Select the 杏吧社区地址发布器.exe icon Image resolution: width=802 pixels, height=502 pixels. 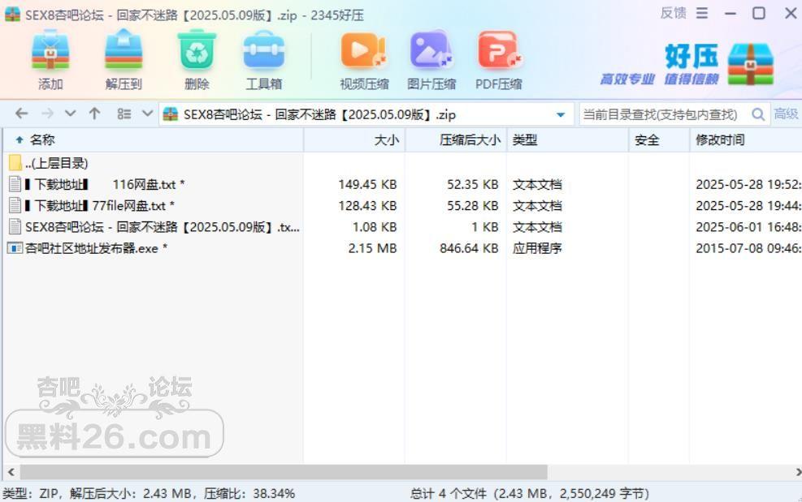click(15, 248)
